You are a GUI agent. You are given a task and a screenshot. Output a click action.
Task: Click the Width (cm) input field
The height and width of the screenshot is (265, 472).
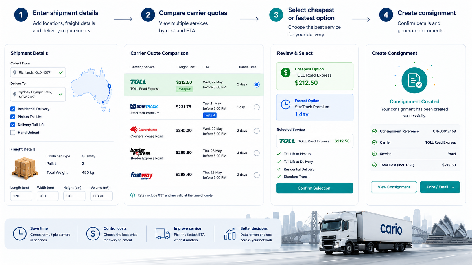[x=48, y=196]
